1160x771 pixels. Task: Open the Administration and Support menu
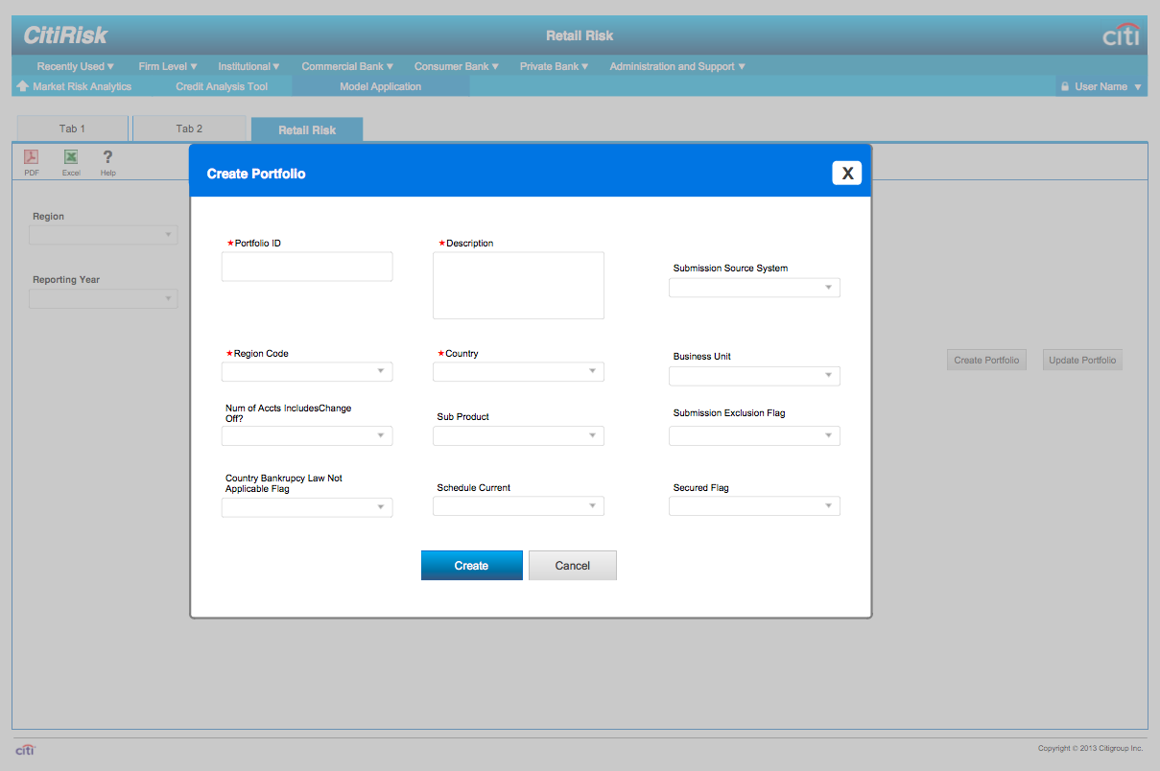677,67
